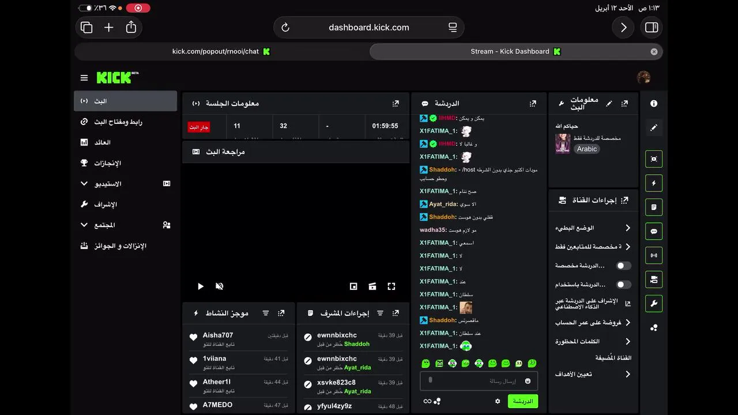Pop out the activity feed panel (موجز النشاط)
This screenshot has width=738, height=415.
coord(281,313)
